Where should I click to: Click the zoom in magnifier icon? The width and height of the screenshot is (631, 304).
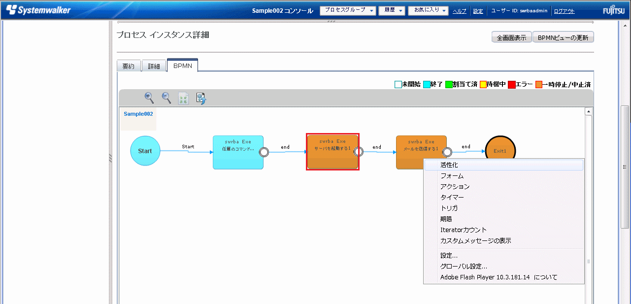[149, 98]
